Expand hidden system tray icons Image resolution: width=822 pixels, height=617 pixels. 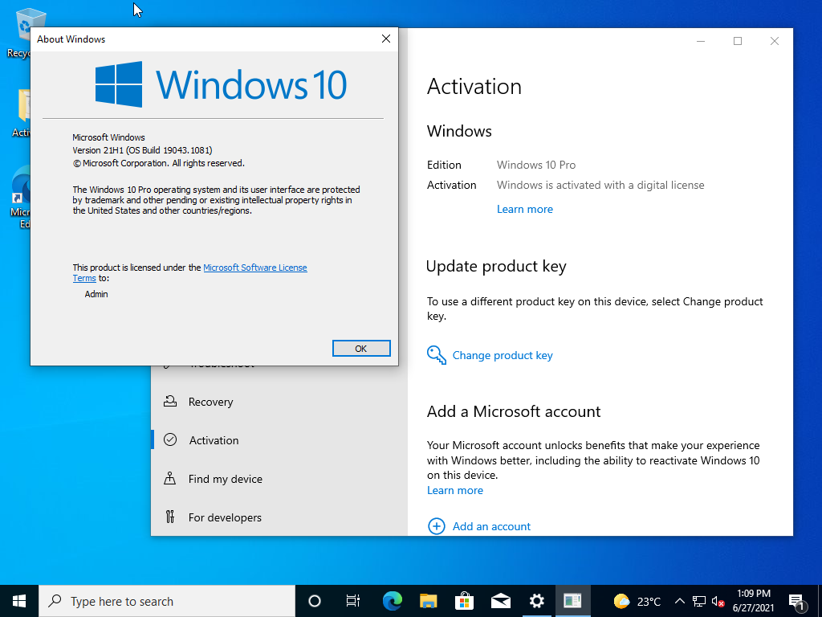pyautogui.click(x=679, y=601)
